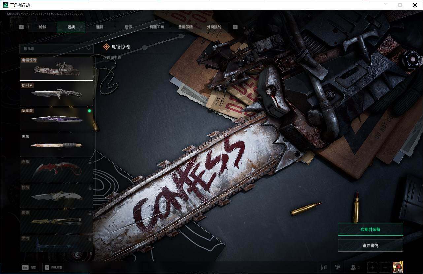Open the 道具 tab
Image resolution: width=423 pixels, height=274 pixels.
pyautogui.click(x=100, y=27)
